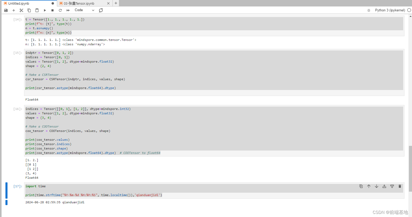Viewport: 412px width, 217px height.
Task: Switch kernel via Python 3 (ipykernel) label
Action: click(390, 10)
